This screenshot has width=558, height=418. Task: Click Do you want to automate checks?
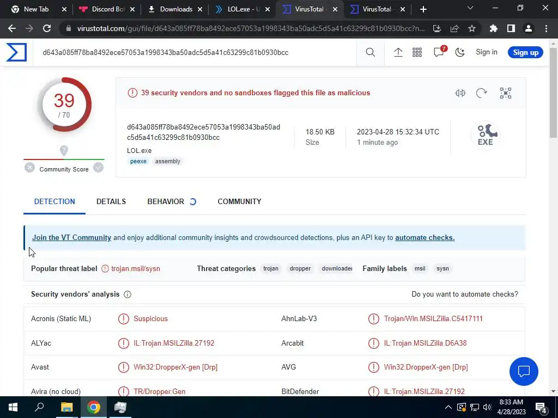465,294
